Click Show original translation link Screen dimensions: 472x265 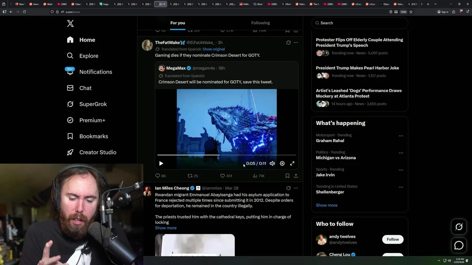214,49
